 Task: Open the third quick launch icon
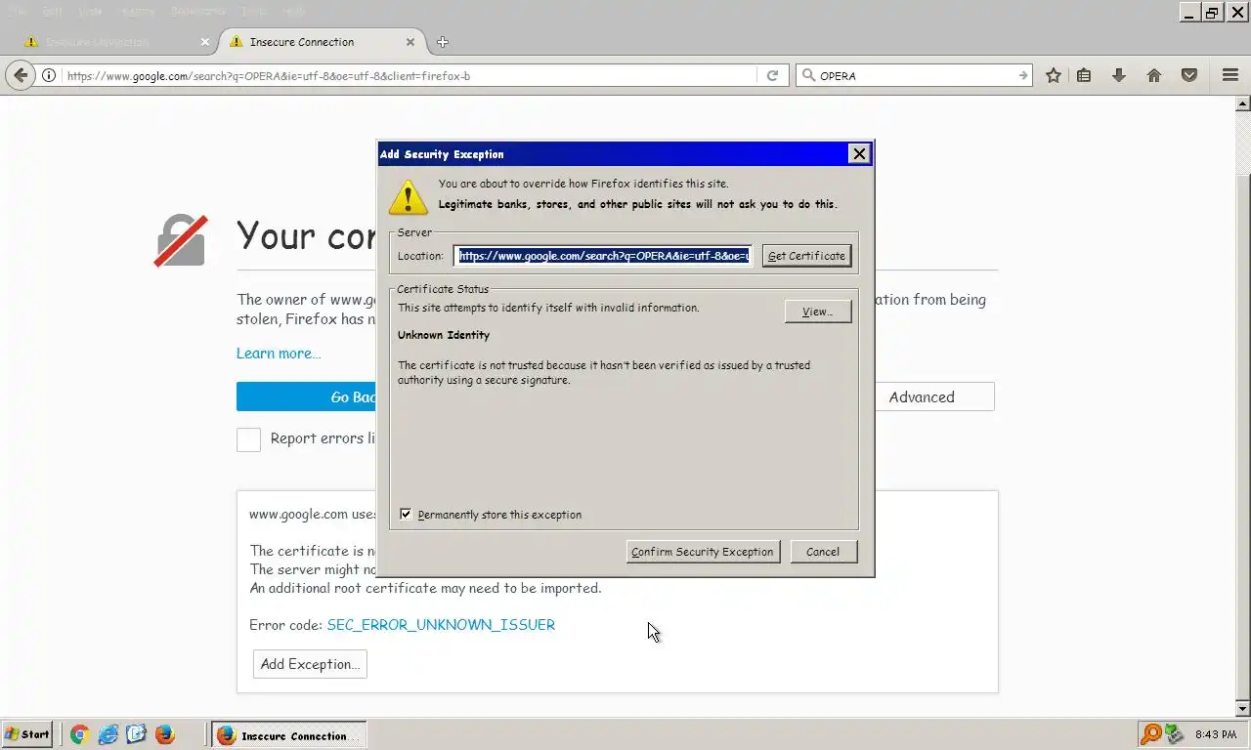(136, 734)
